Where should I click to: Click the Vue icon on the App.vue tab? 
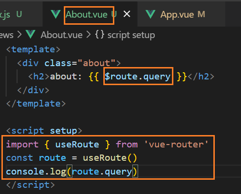tap(151, 14)
